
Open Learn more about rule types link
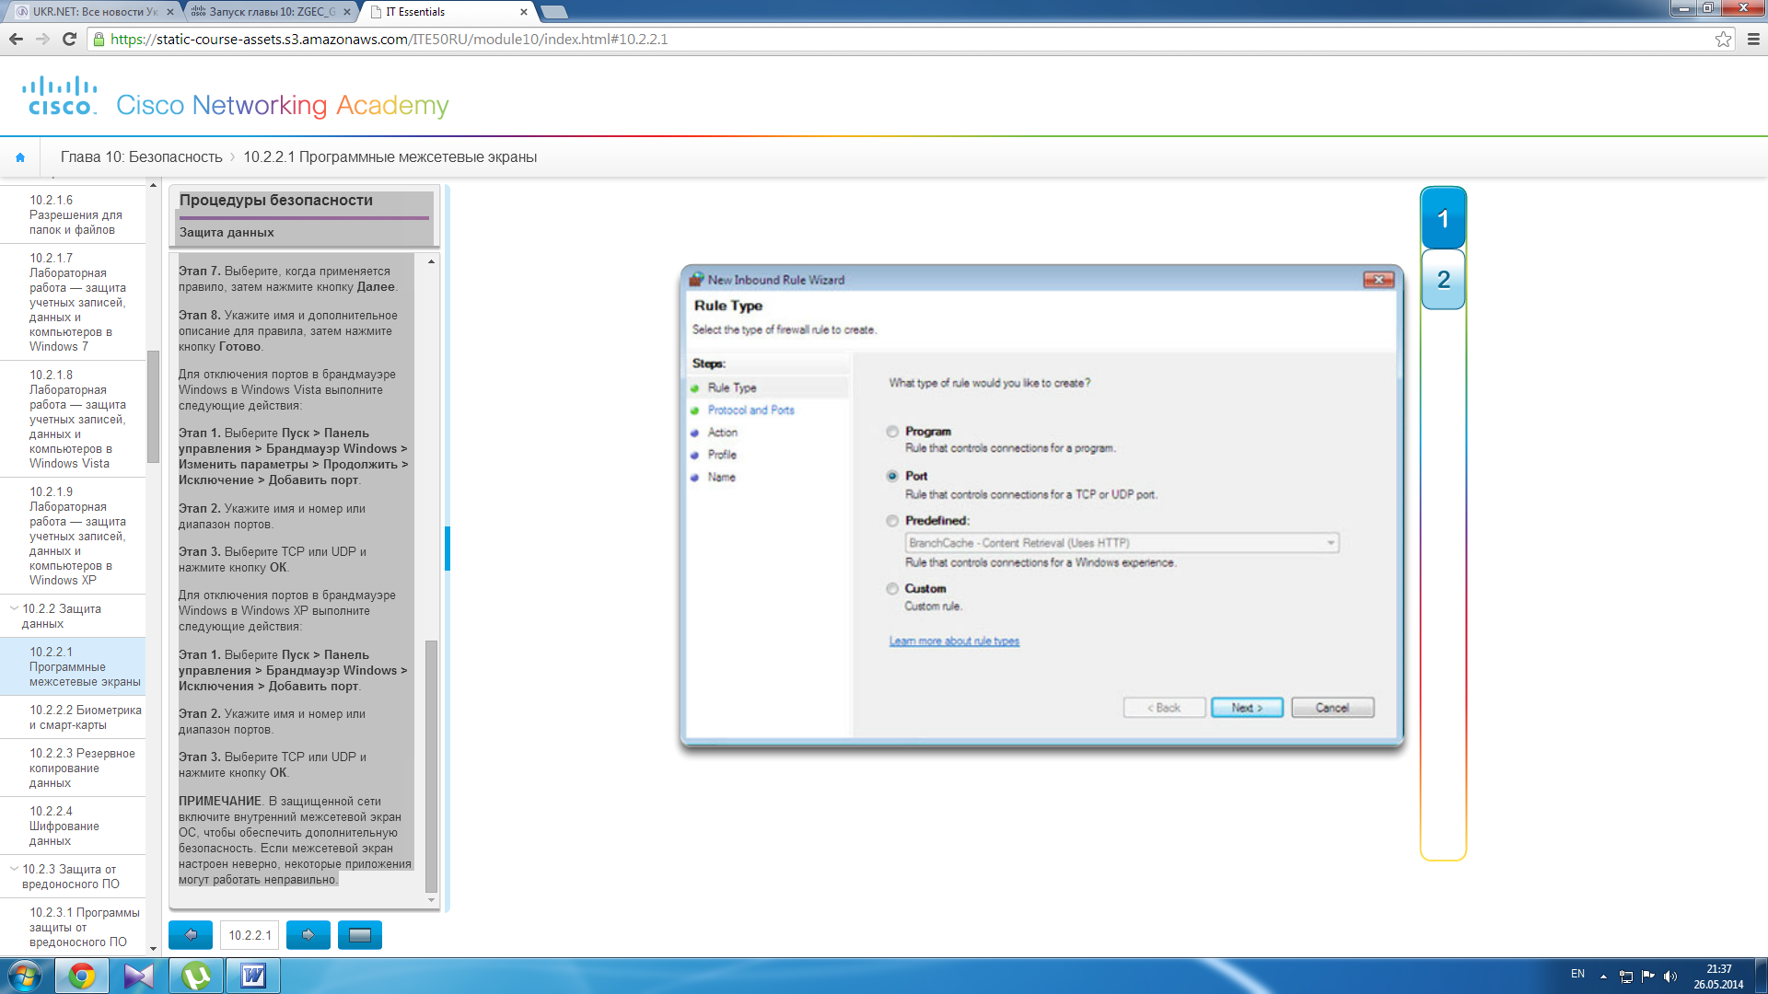[954, 641]
